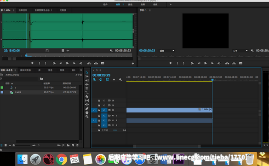
Task: Open Info tab in Project panel group
Action: [50, 70]
